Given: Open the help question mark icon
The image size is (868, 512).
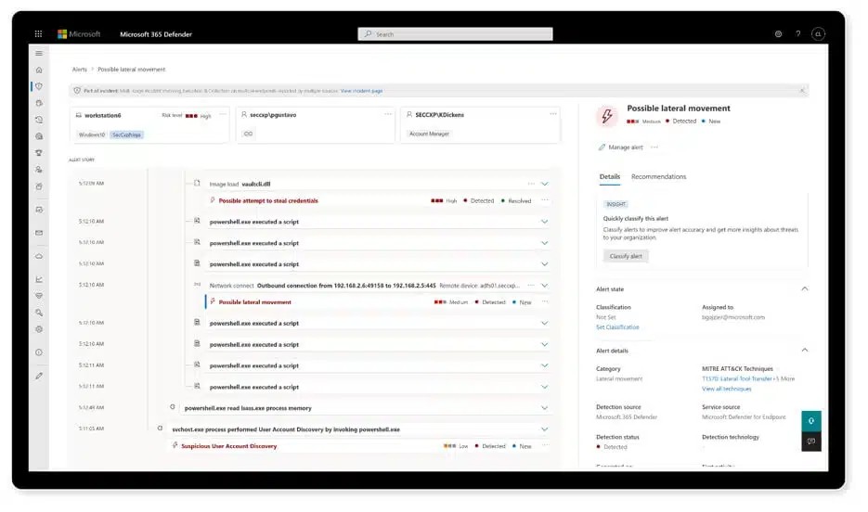Looking at the screenshot, I should tap(798, 33).
